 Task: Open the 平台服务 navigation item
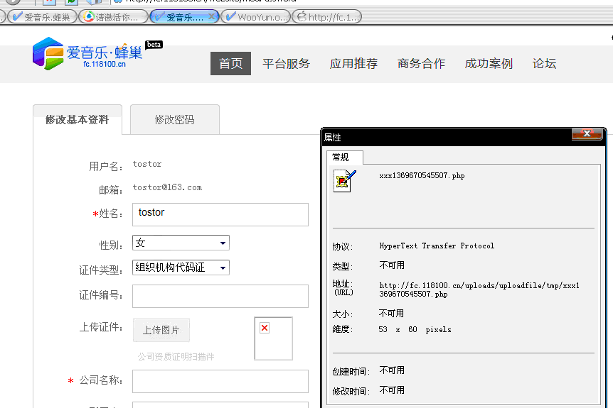coord(286,63)
